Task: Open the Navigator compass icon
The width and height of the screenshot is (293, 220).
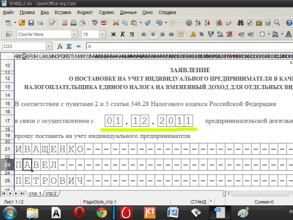Action: pos(250,23)
